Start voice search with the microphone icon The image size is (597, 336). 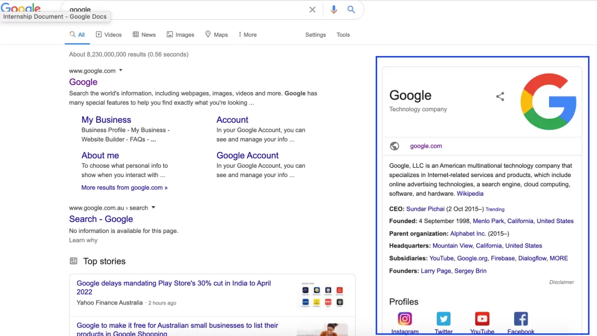pos(333,9)
